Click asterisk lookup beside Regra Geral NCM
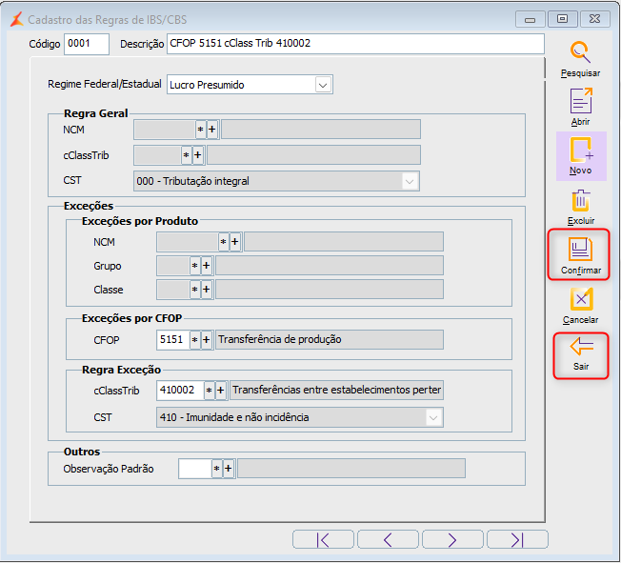621x563 pixels. (x=201, y=130)
